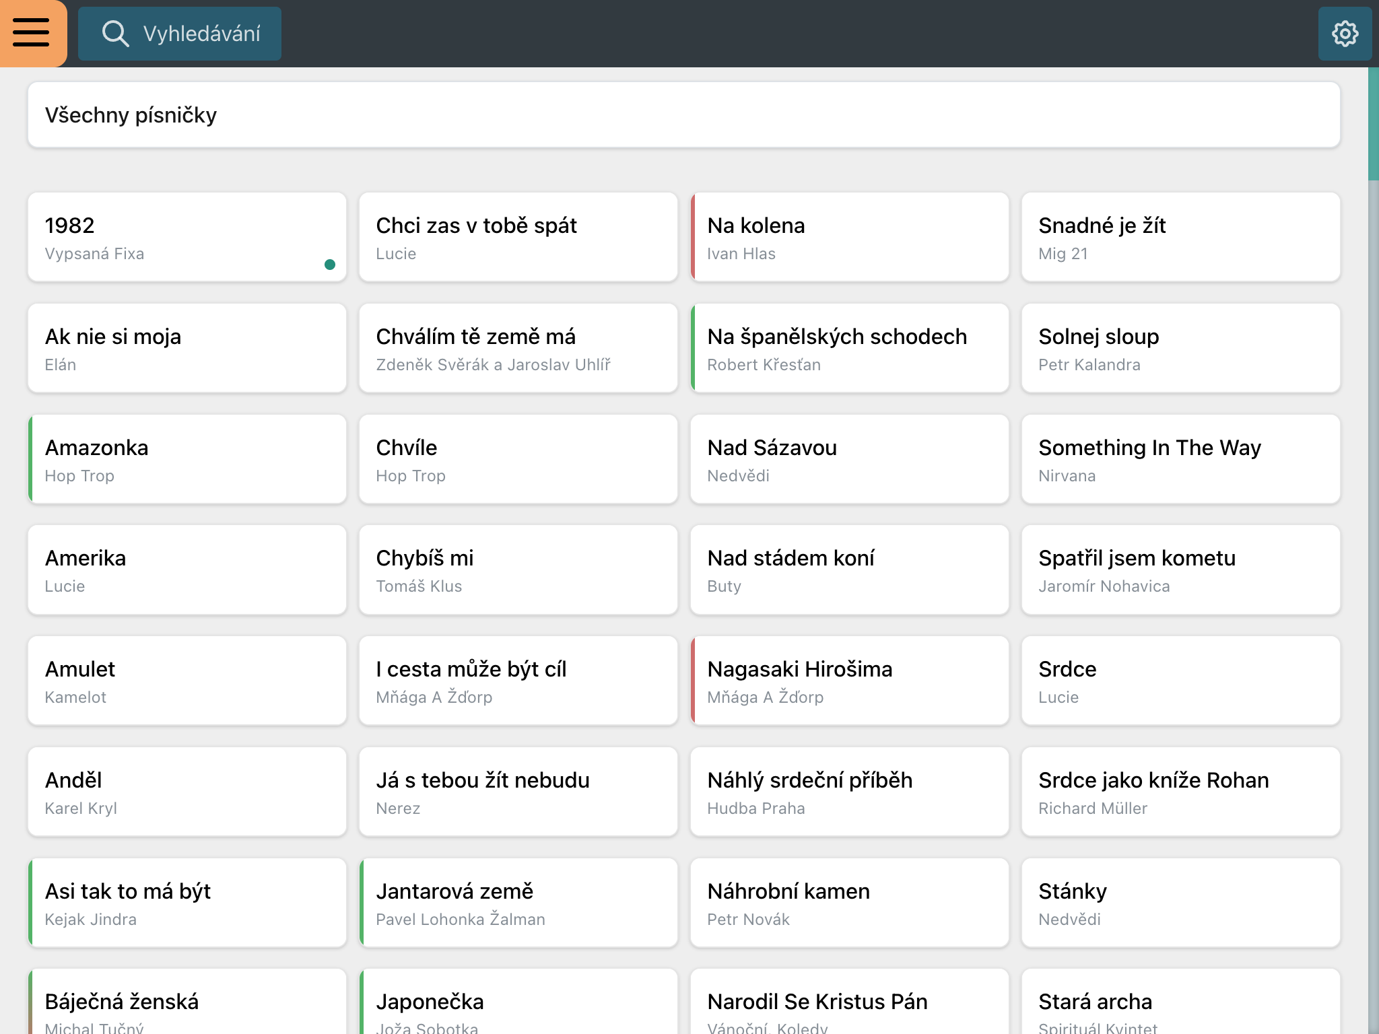Click the green dot on the 1982 card
This screenshot has height=1034, width=1379.
(330, 265)
